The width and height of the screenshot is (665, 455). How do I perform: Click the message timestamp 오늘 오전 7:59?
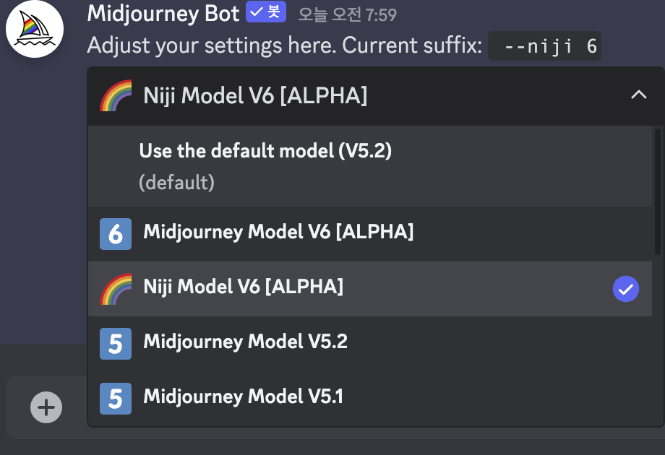348,14
